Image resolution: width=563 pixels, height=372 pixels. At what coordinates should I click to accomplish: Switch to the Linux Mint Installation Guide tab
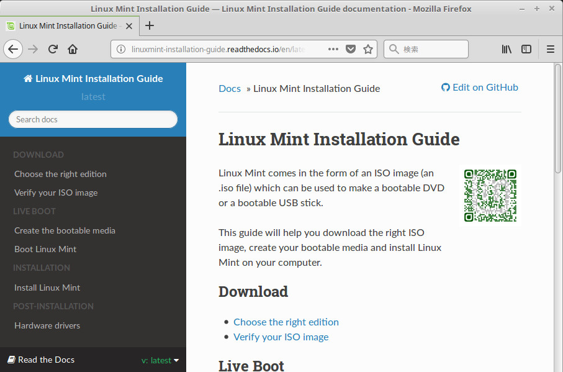click(x=68, y=26)
